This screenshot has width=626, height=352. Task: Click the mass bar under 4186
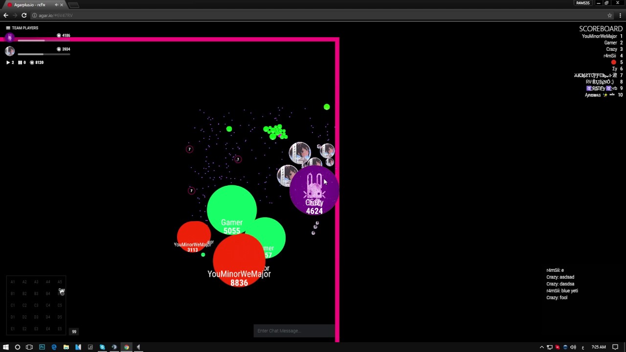tap(44, 41)
